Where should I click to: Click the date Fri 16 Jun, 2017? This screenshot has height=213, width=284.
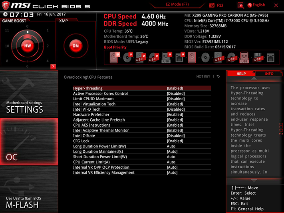pyautogui.click(x=52, y=14)
